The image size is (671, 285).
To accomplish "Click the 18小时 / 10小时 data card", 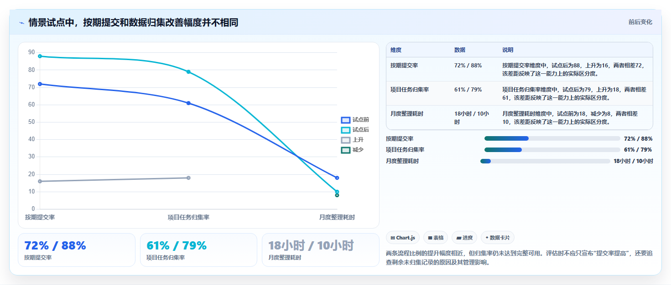I will pyautogui.click(x=321, y=250).
